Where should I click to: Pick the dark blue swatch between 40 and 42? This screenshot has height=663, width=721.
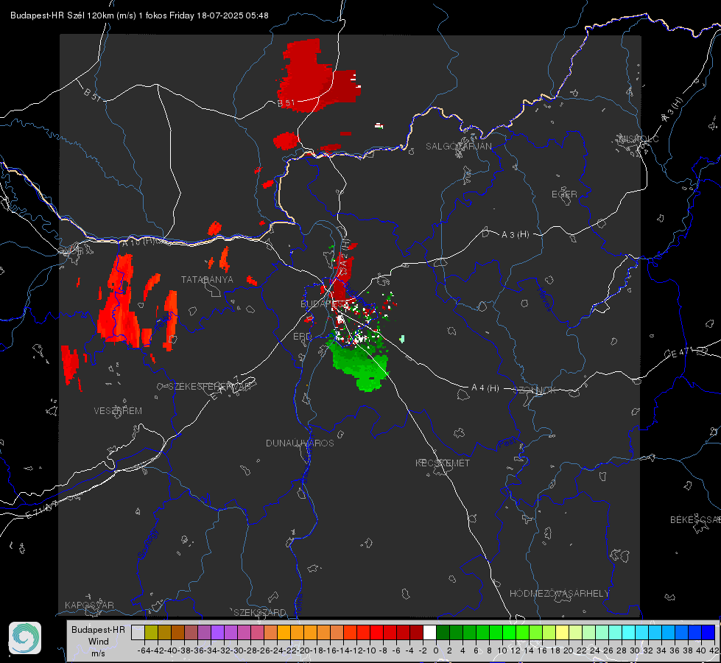(708, 632)
